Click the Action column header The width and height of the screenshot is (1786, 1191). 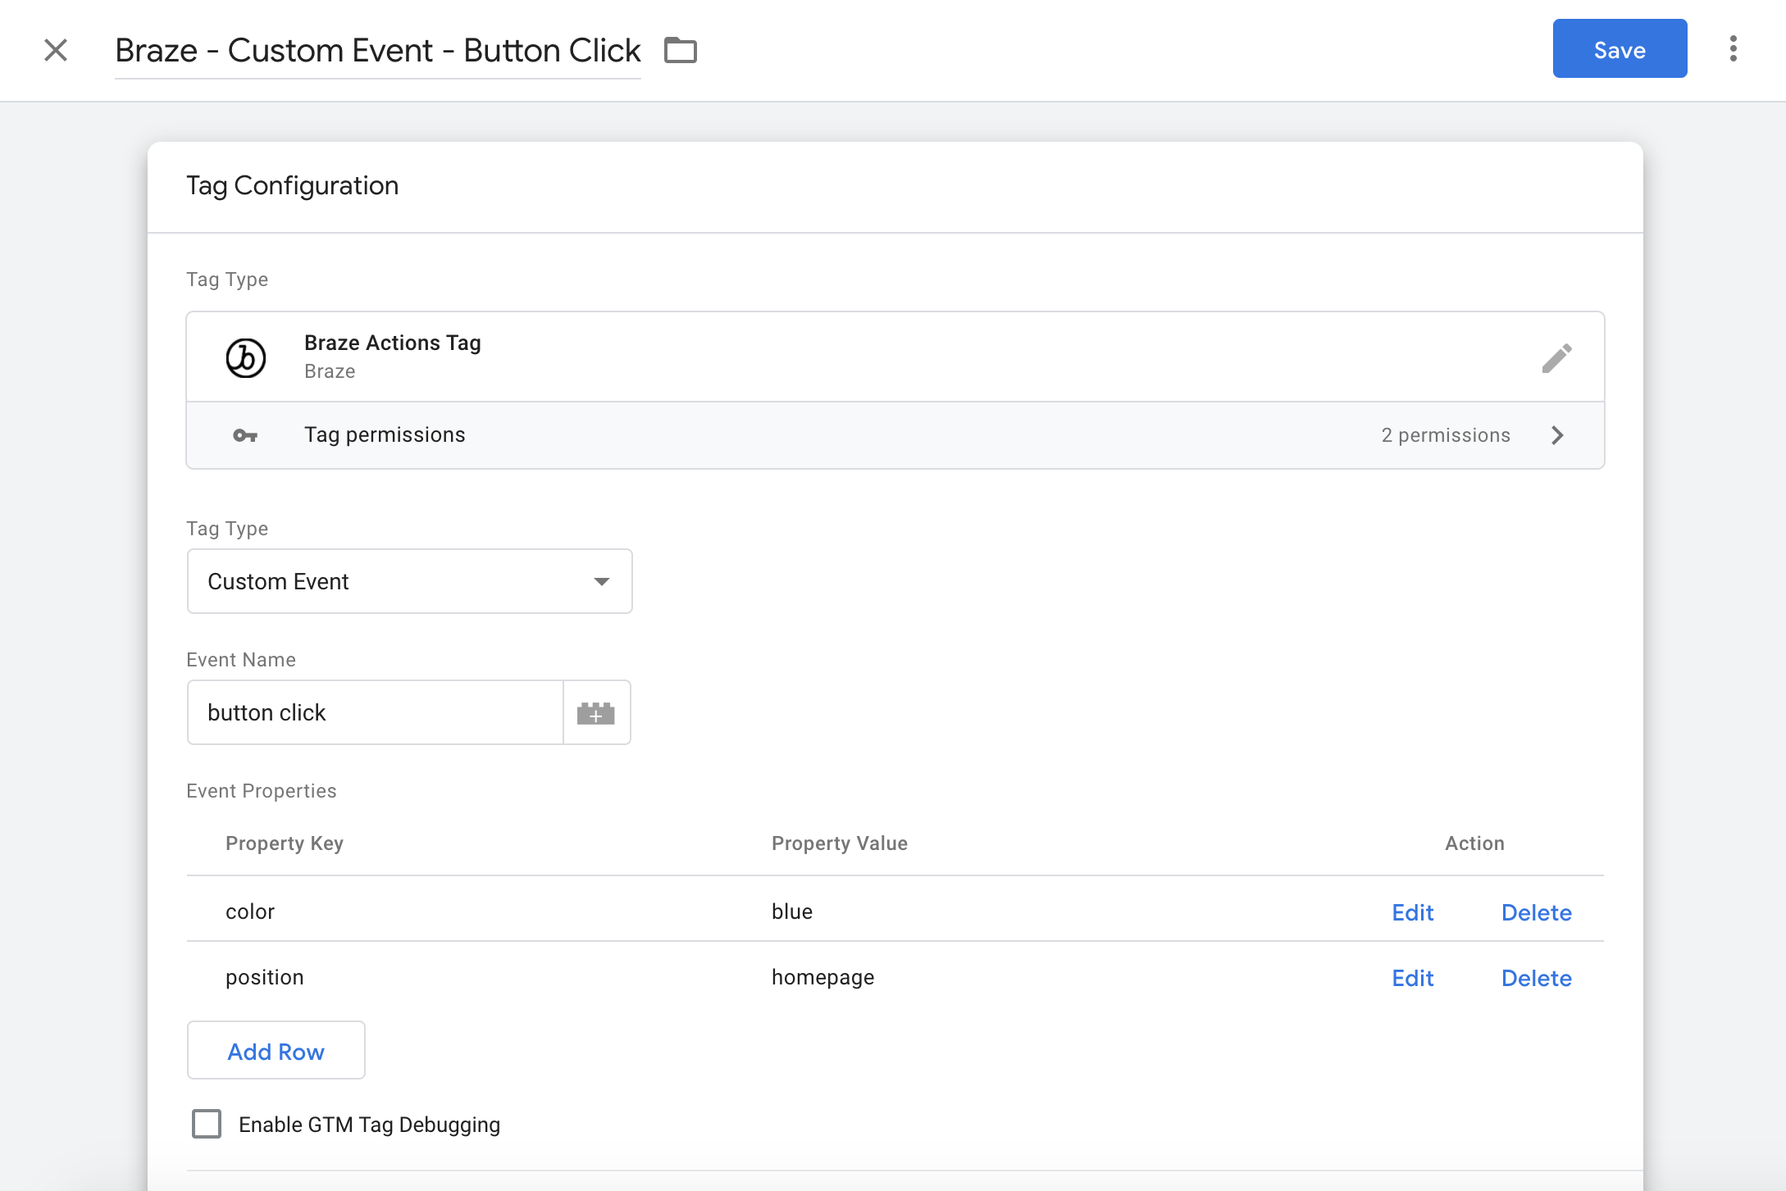click(x=1474, y=843)
